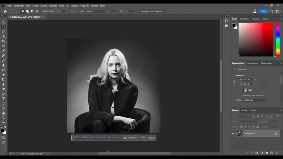
Task: Go to Home screen icon
Action: tap(5, 11)
